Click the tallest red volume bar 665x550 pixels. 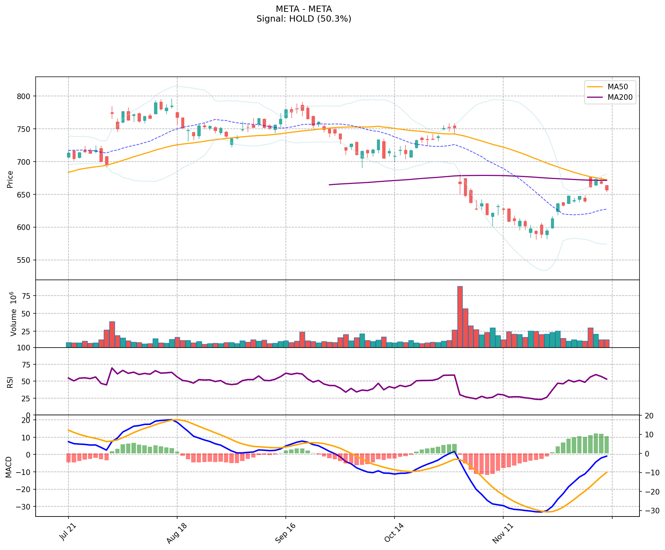(x=460, y=317)
